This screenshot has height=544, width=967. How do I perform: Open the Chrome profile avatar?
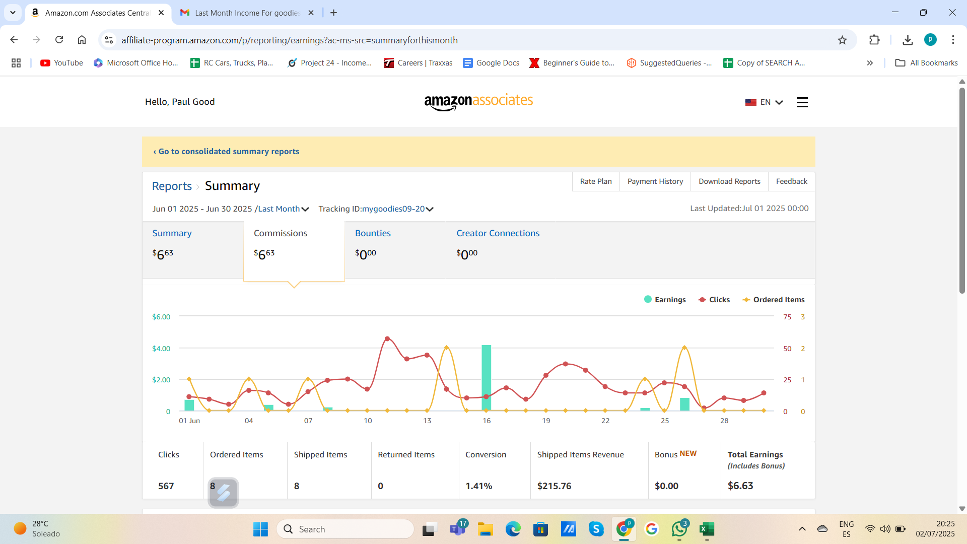(930, 40)
